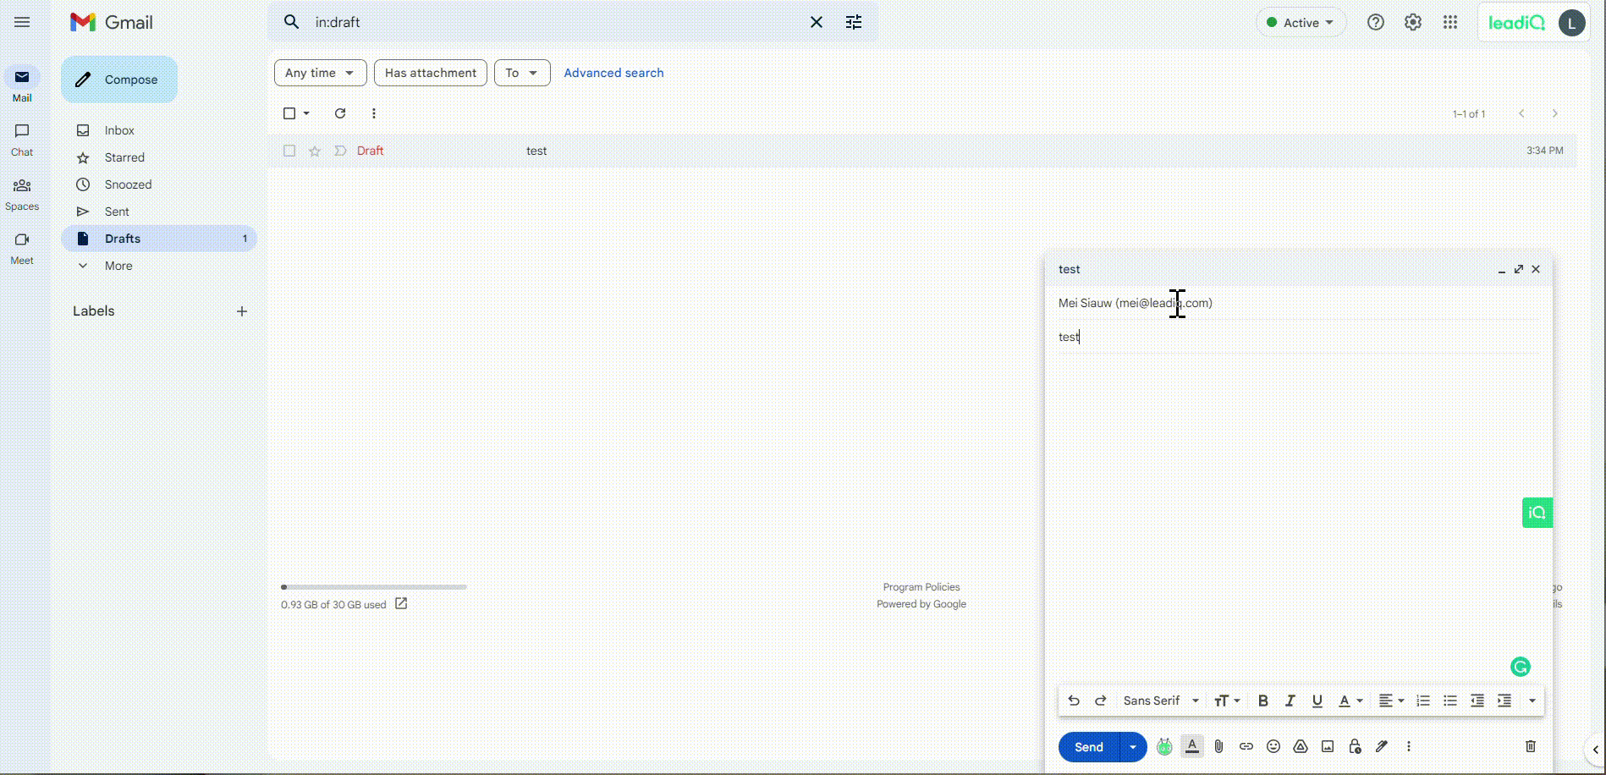Open the Inbox folder
Image resolution: width=1606 pixels, height=775 pixels.
click(x=119, y=130)
